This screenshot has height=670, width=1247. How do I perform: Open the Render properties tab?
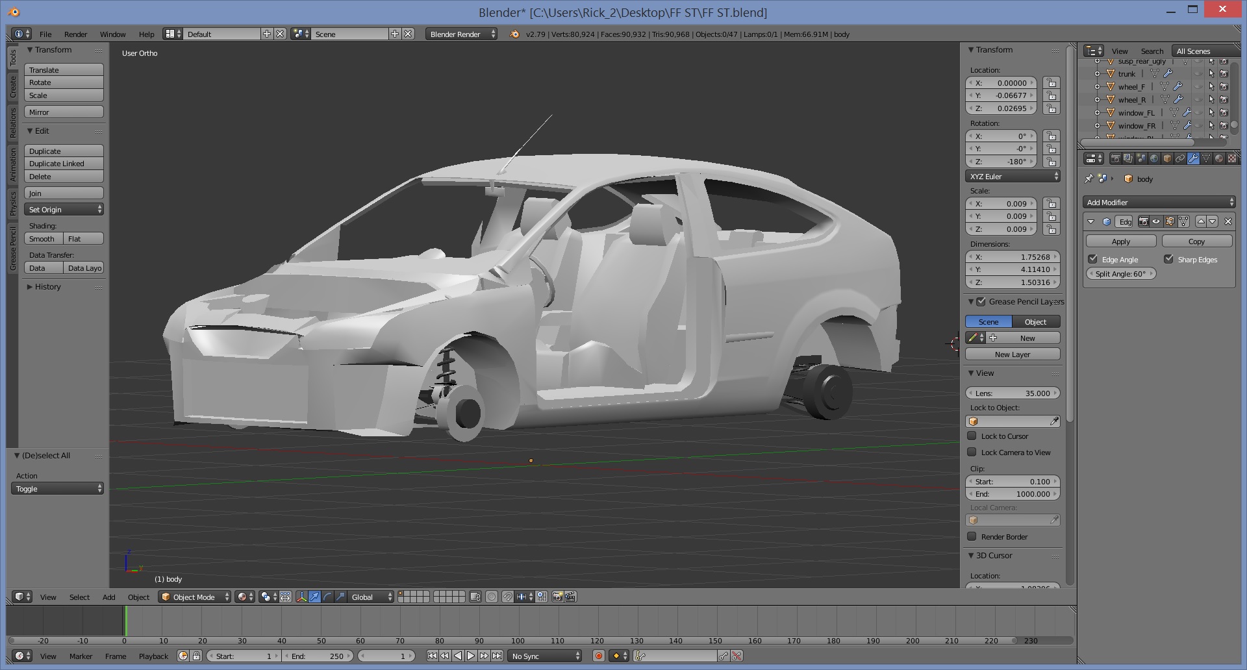tap(1116, 158)
